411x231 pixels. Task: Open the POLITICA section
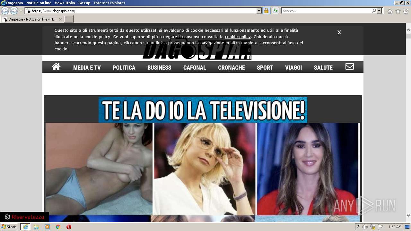124,68
